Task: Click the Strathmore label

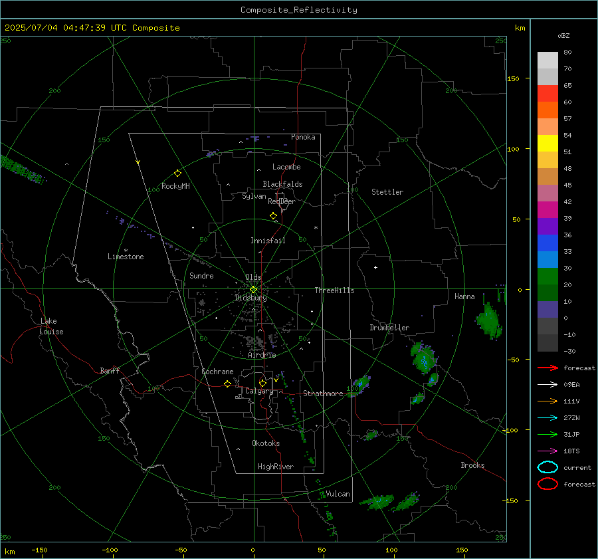Action: click(323, 393)
